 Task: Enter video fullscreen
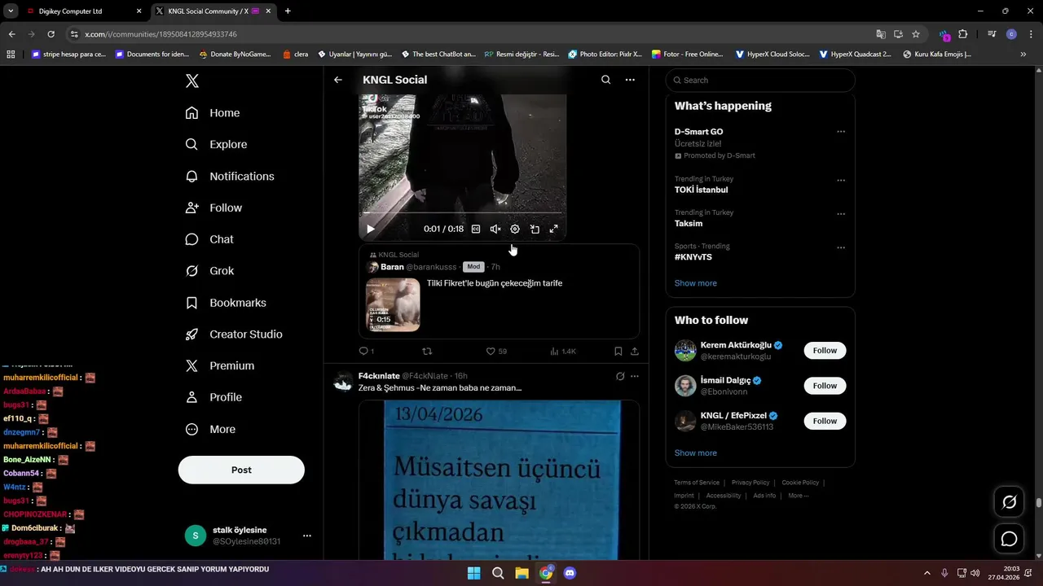tap(554, 229)
